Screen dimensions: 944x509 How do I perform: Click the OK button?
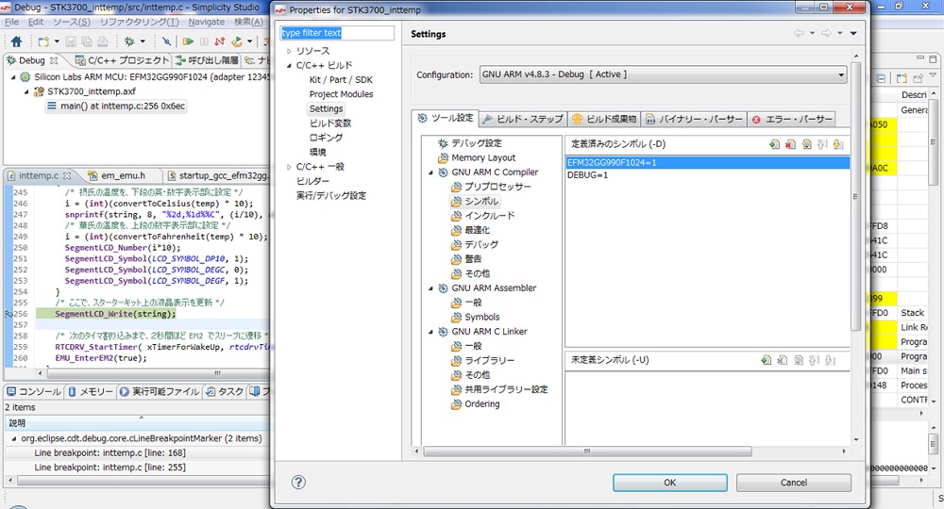[669, 483]
